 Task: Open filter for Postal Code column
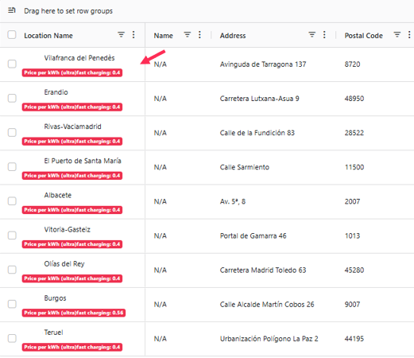(x=397, y=35)
